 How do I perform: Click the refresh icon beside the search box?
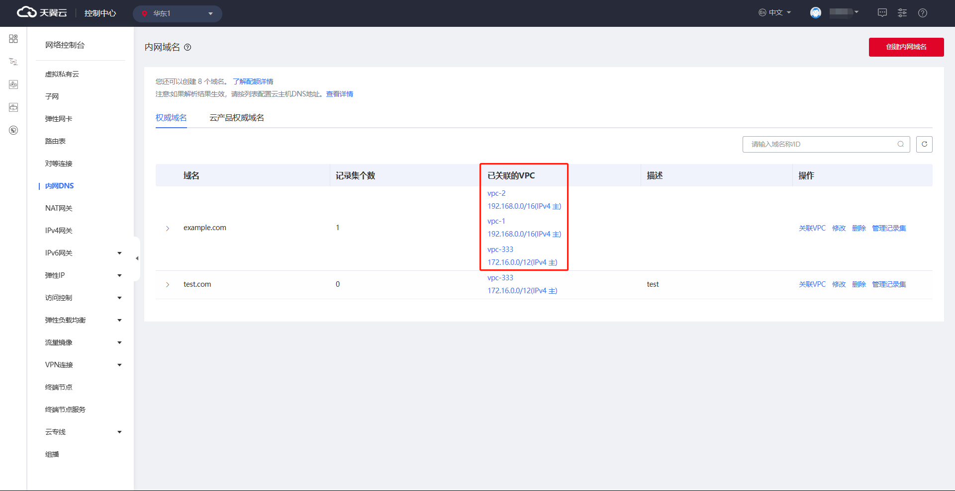click(924, 144)
